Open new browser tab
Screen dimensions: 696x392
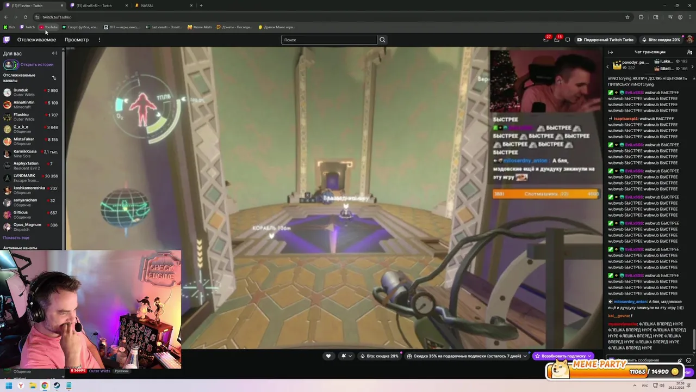pyautogui.click(x=201, y=5)
